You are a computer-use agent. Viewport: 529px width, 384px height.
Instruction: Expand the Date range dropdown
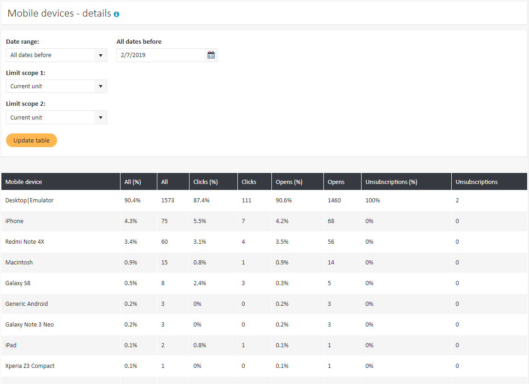56,55
